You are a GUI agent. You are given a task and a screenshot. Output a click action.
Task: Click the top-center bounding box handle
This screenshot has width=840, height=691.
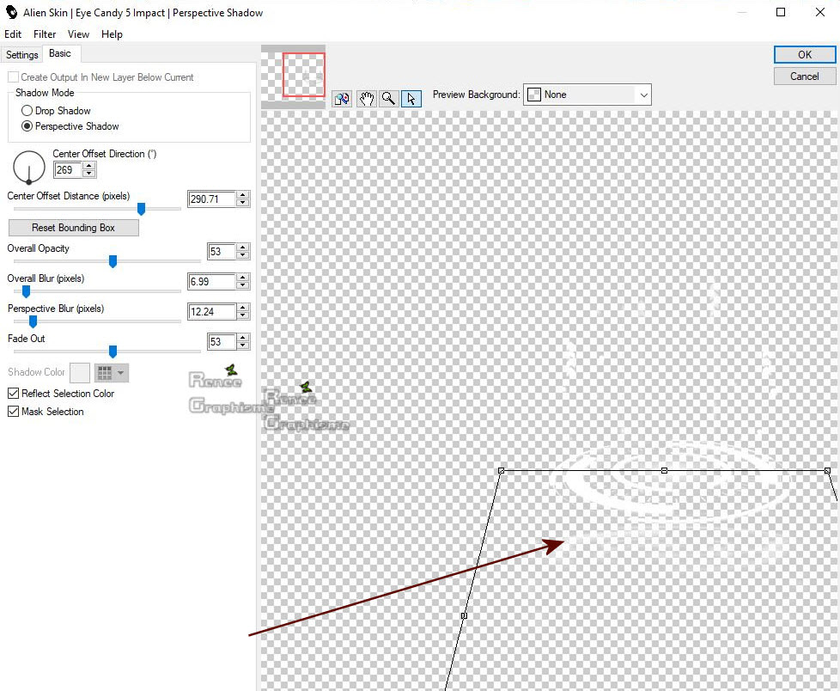click(x=664, y=470)
